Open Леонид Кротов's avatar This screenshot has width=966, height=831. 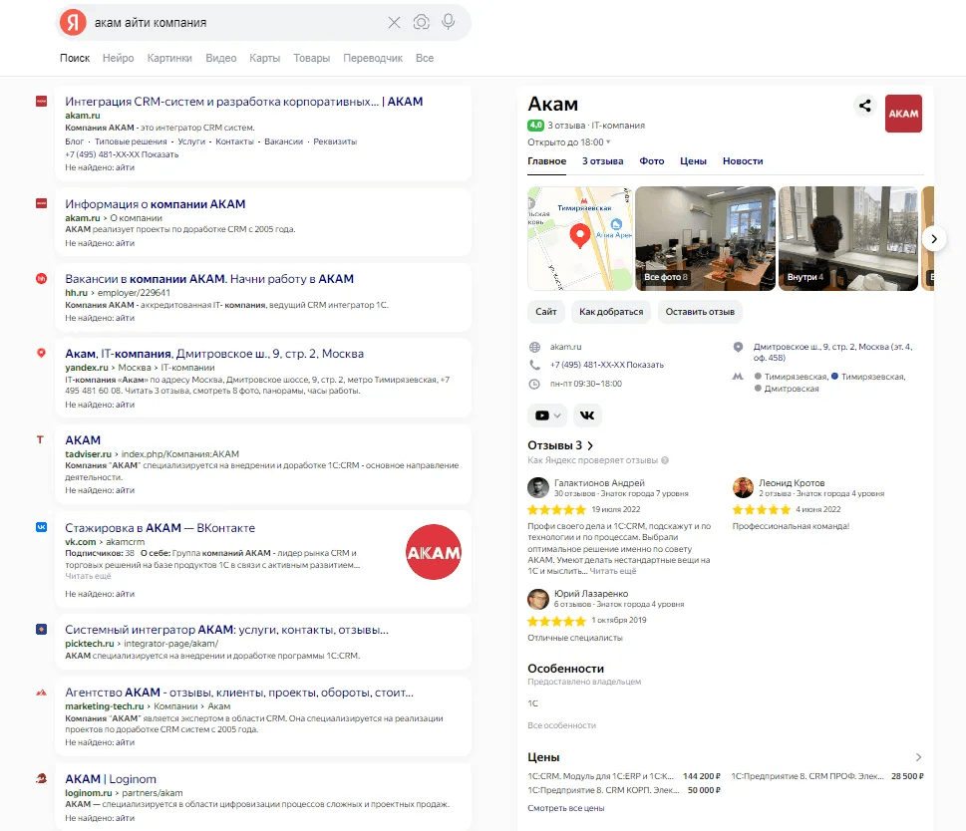click(743, 487)
